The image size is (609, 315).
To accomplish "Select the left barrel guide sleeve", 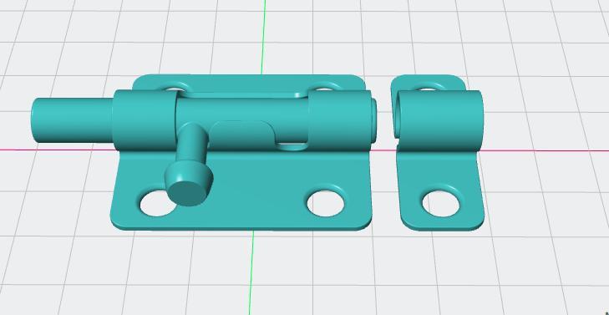I will 145,120.
